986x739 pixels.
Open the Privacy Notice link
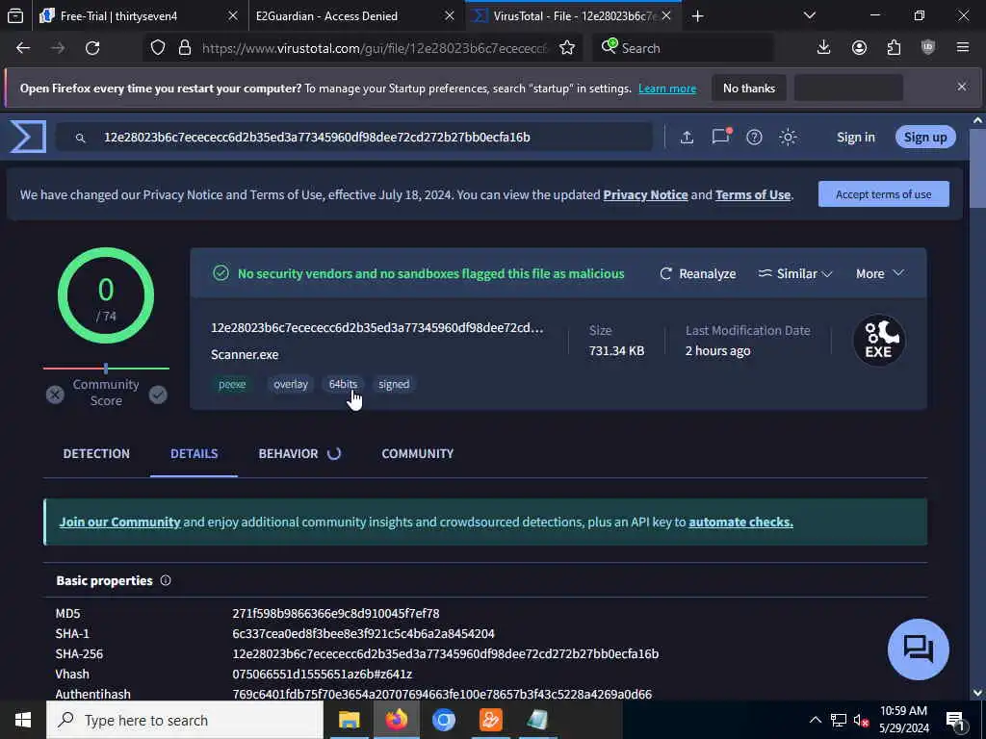click(x=645, y=194)
